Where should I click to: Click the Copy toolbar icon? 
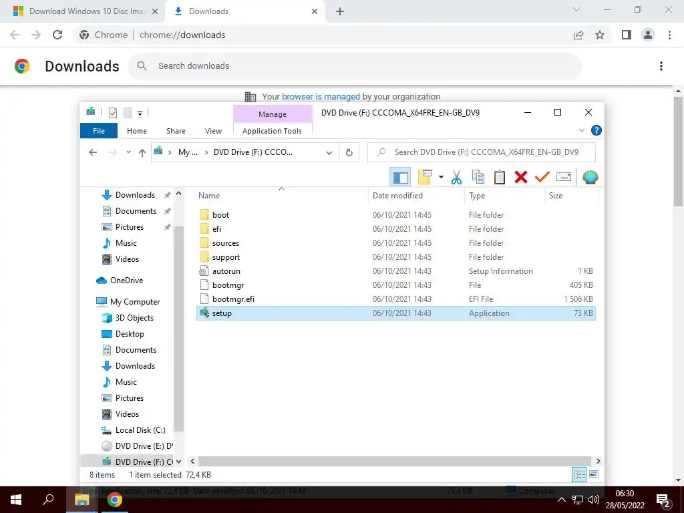click(478, 177)
